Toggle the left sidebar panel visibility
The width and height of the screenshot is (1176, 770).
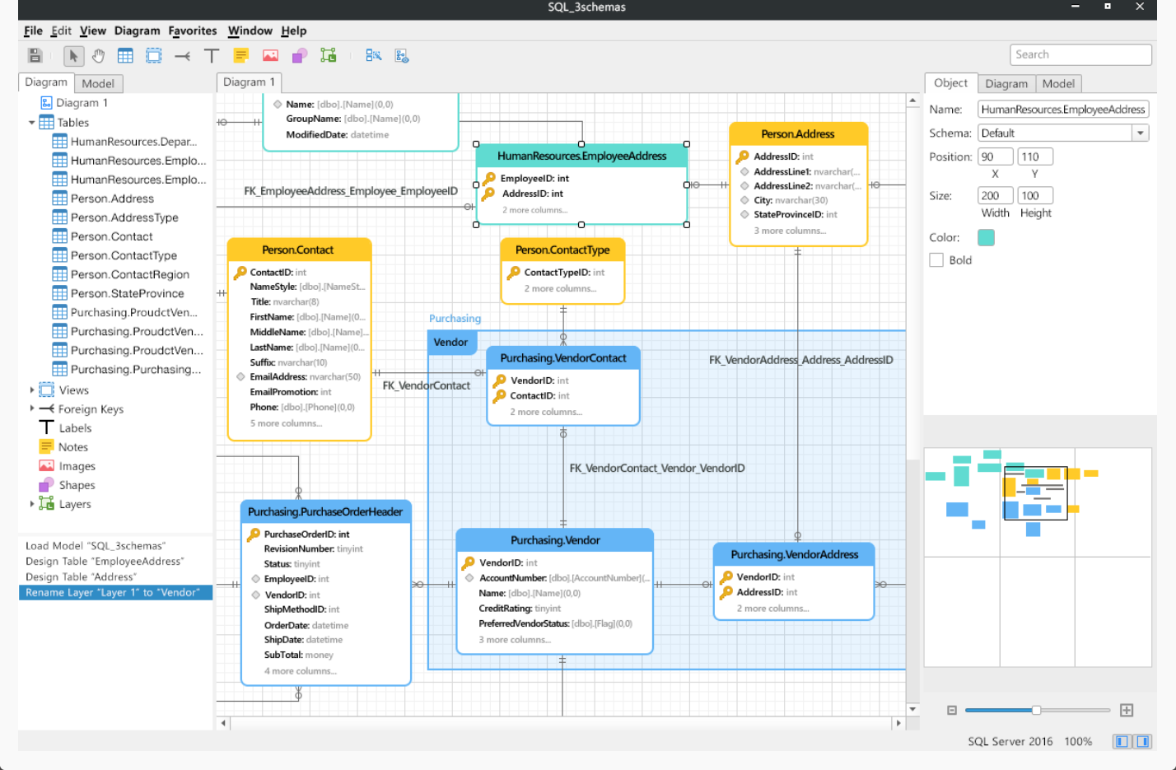[1121, 741]
